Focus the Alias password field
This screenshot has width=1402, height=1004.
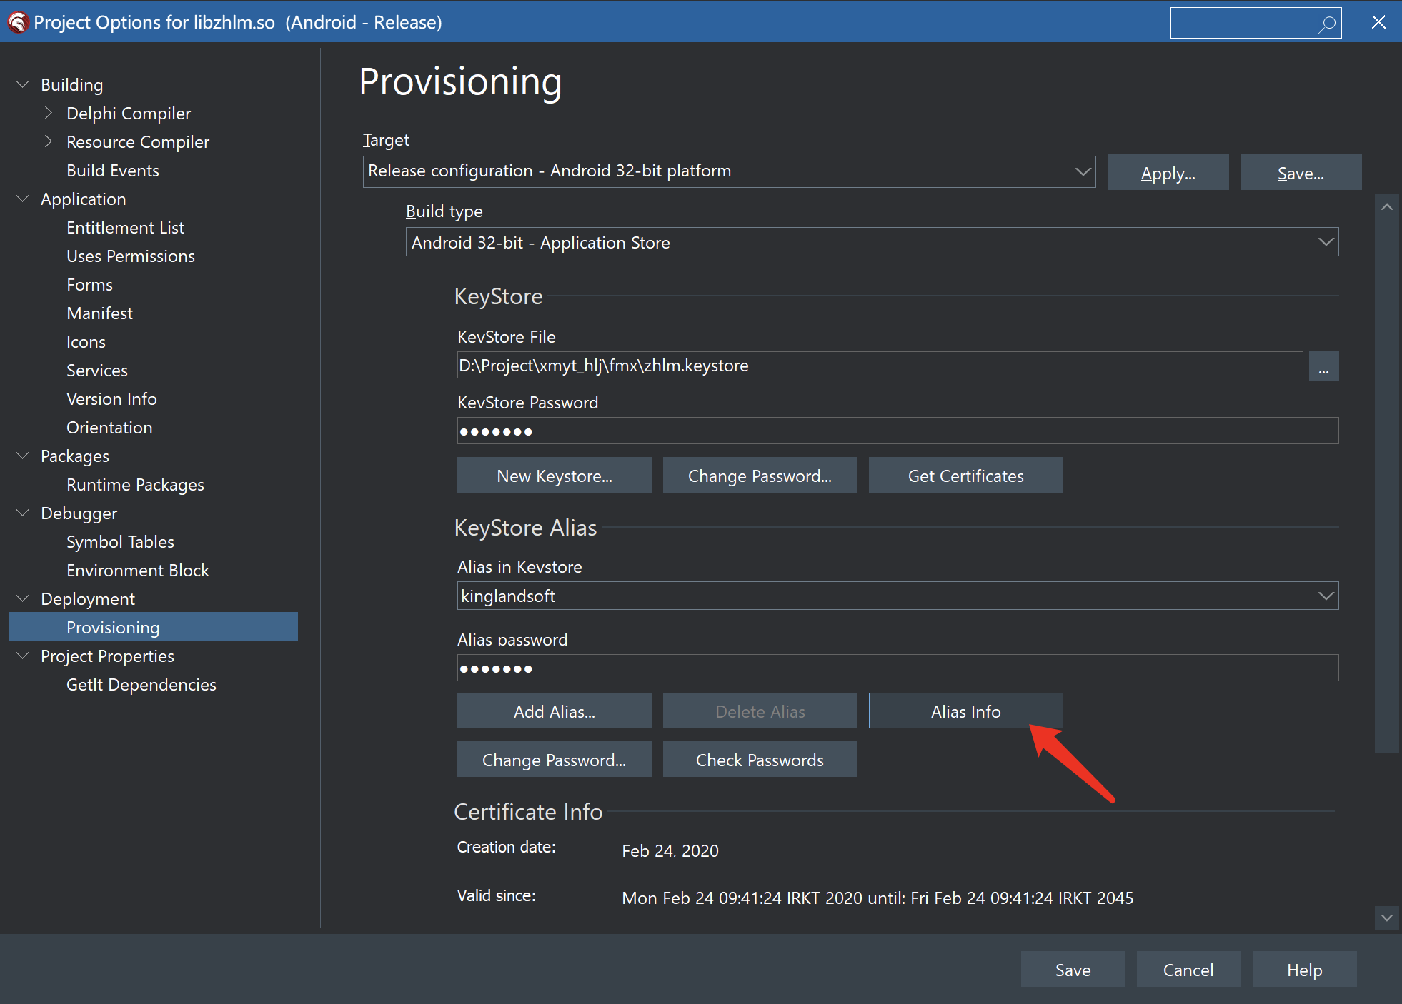(898, 668)
